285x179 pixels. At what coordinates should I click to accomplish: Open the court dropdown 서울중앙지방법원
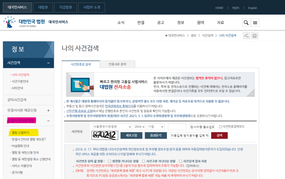(112, 127)
